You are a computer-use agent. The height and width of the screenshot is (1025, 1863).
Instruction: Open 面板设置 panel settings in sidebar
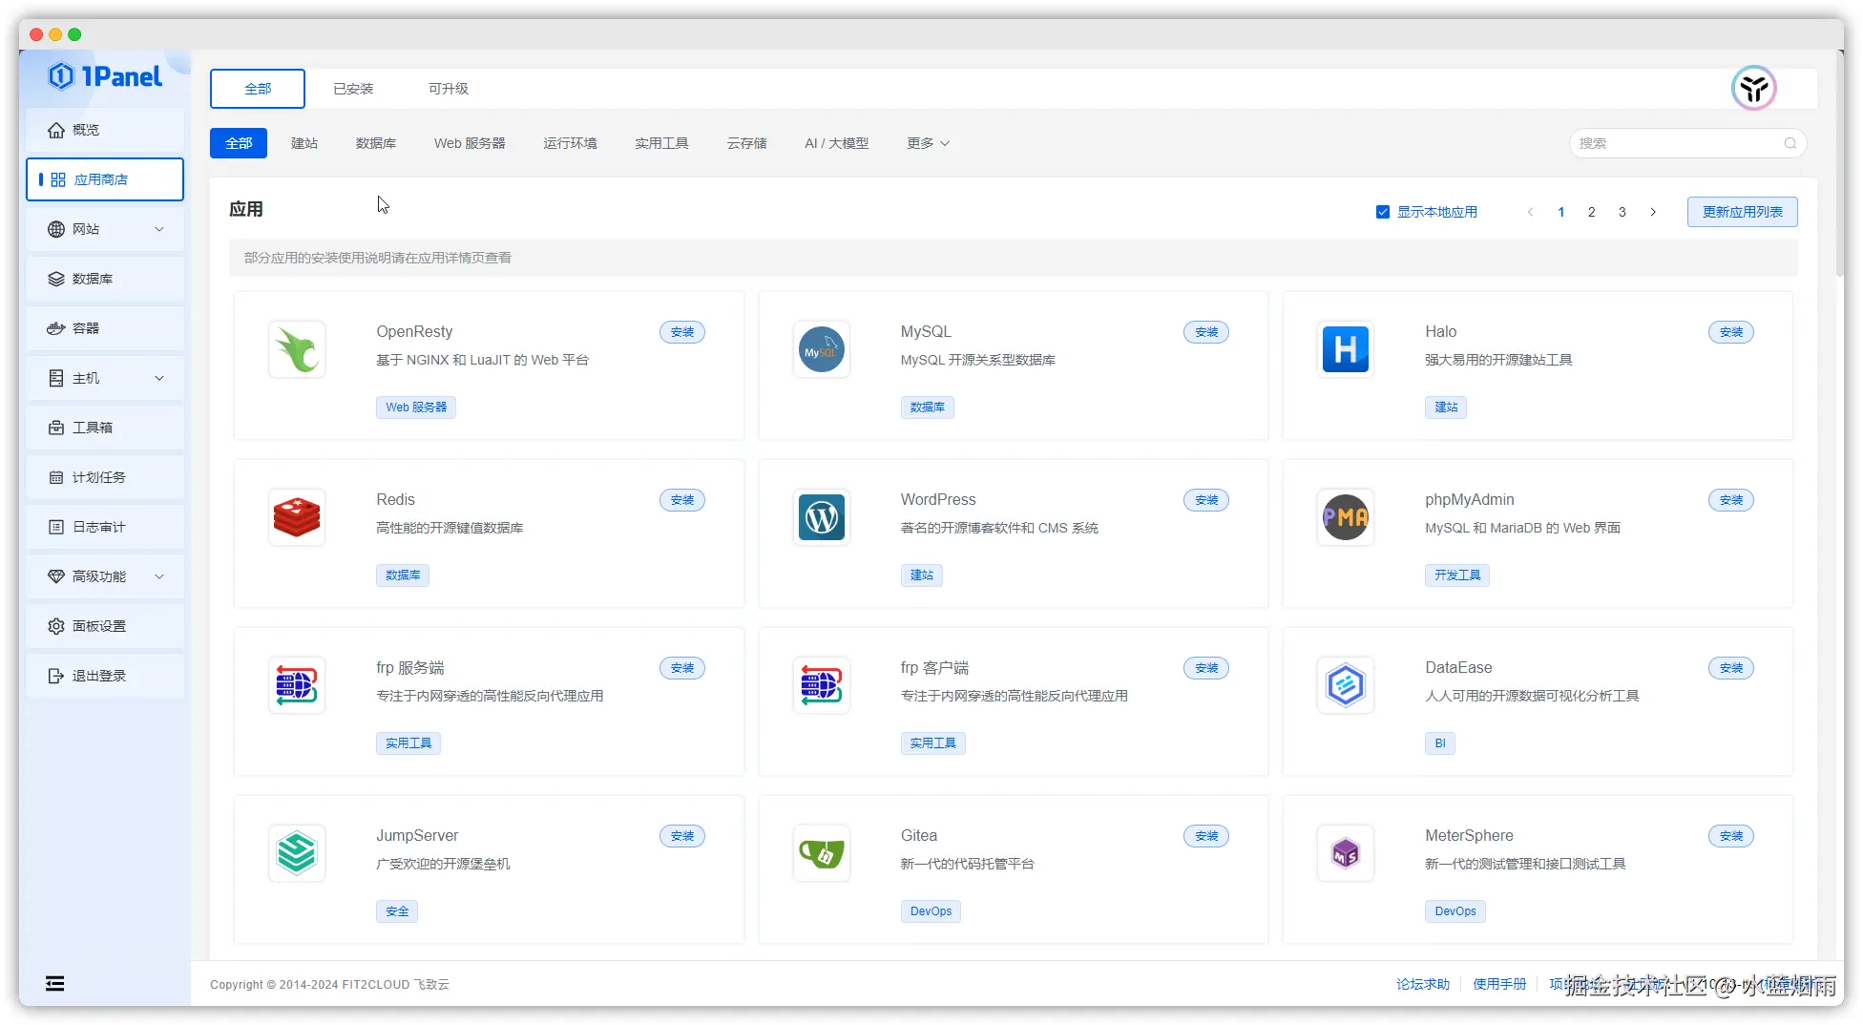[105, 626]
